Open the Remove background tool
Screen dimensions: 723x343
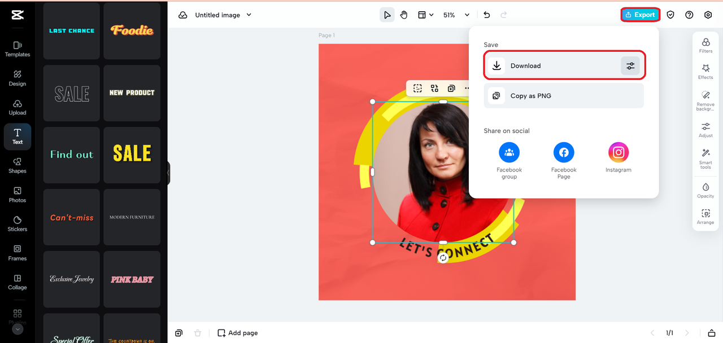[705, 100]
